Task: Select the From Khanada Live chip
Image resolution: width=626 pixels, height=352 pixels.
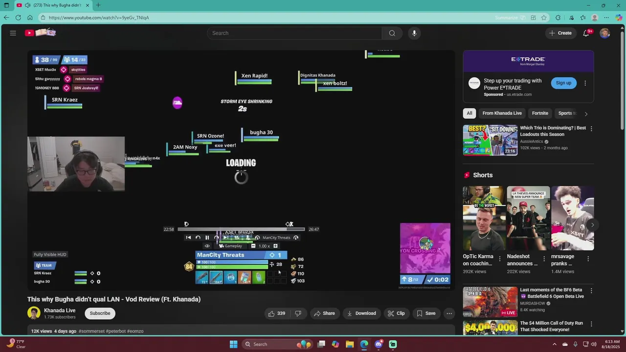Action: [502, 113]
